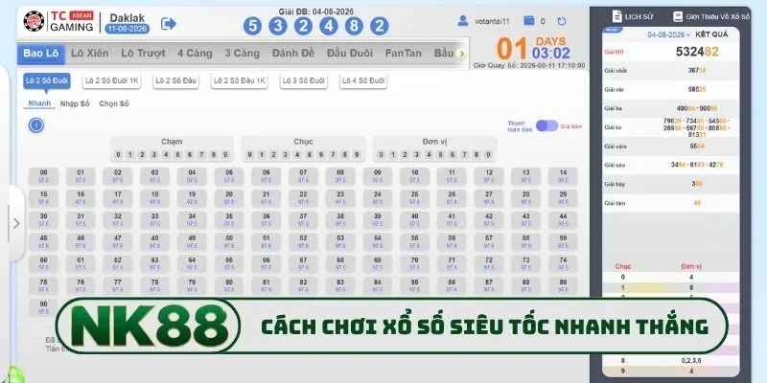Click the Chục column header in stats
This screenshot has height=383, width=767.
click(622, 267)
